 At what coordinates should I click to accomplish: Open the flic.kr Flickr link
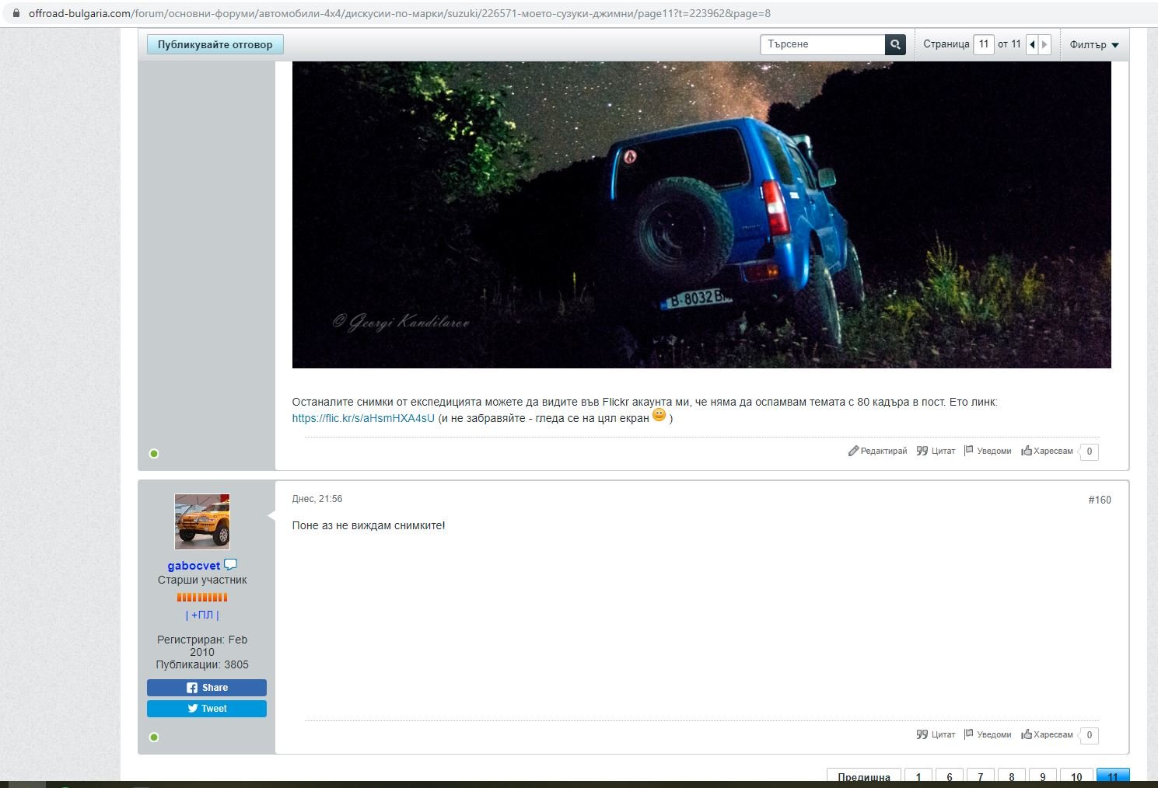pyautogui.click(x=363, y=418)
